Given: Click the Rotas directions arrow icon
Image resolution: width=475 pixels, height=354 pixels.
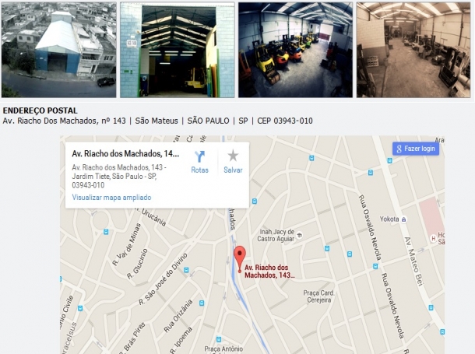Looking at the screenshot, I should coord(199,156).
